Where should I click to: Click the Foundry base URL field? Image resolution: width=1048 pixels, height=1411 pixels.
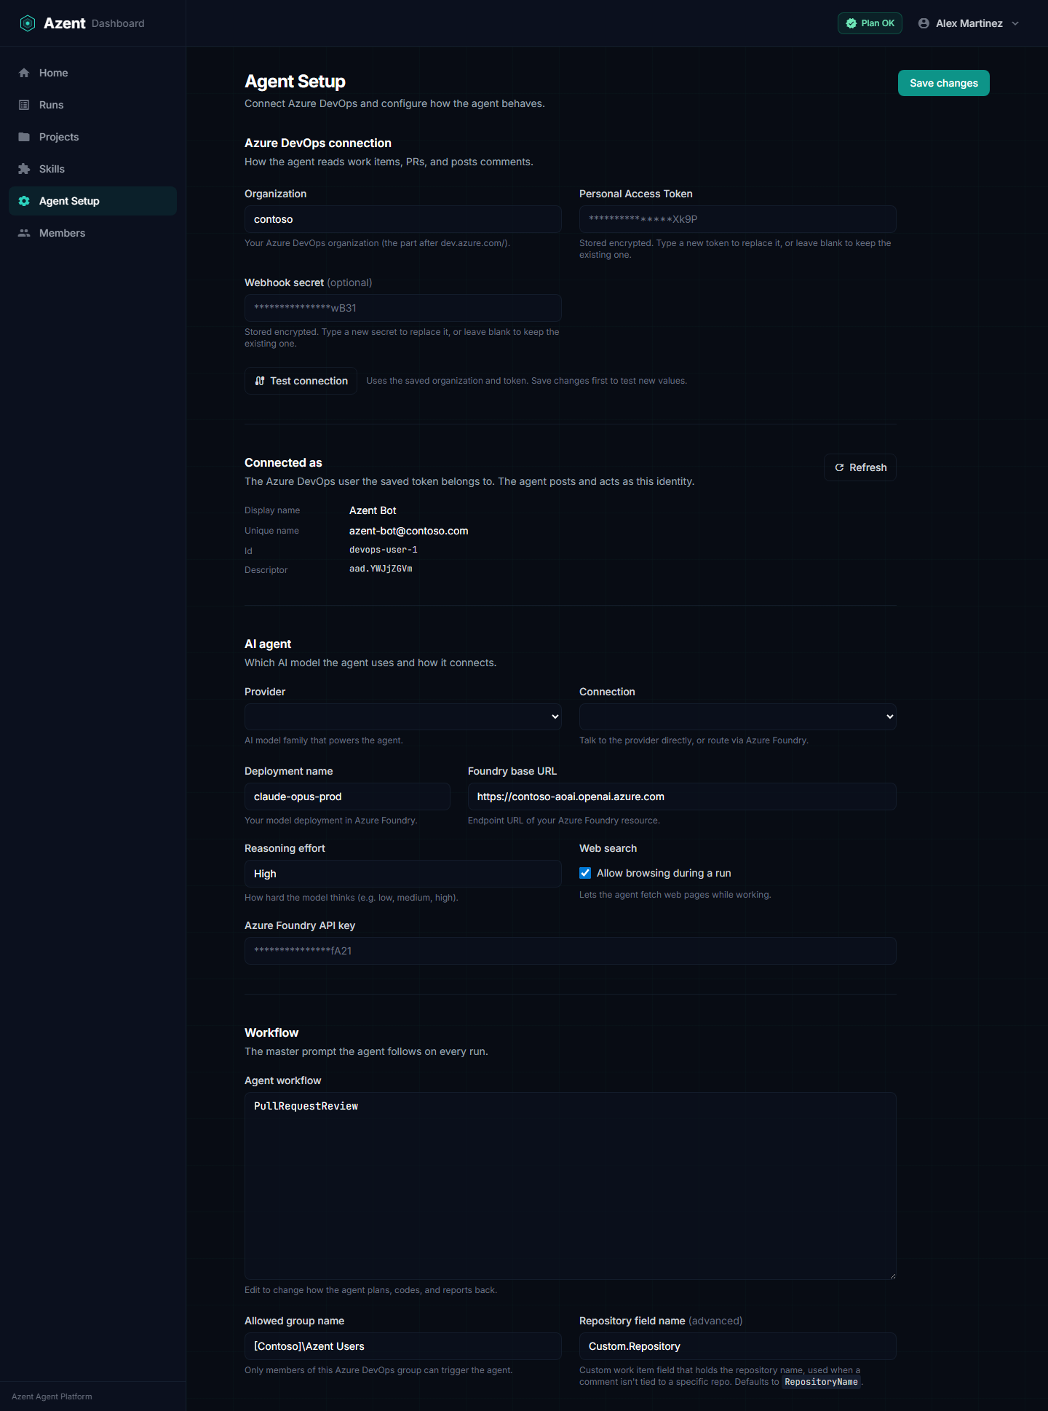[681, 797]
